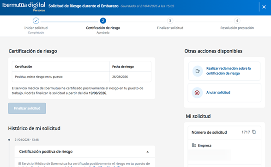Click the Empresa building icon
271x167 pixels.
point(194,145)
